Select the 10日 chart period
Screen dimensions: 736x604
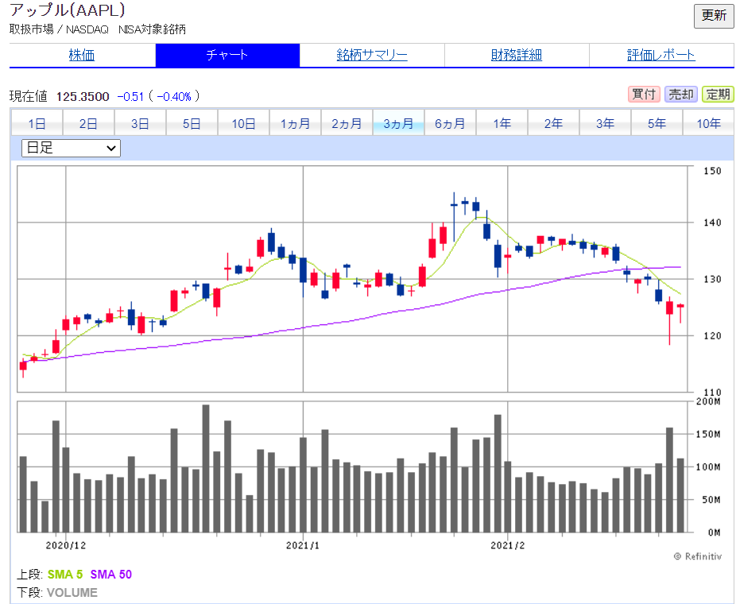243,123
